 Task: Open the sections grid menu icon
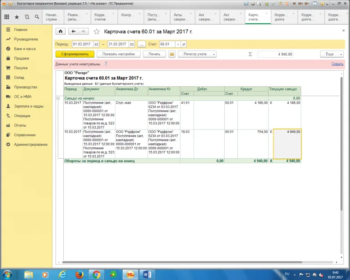point(6,17)
